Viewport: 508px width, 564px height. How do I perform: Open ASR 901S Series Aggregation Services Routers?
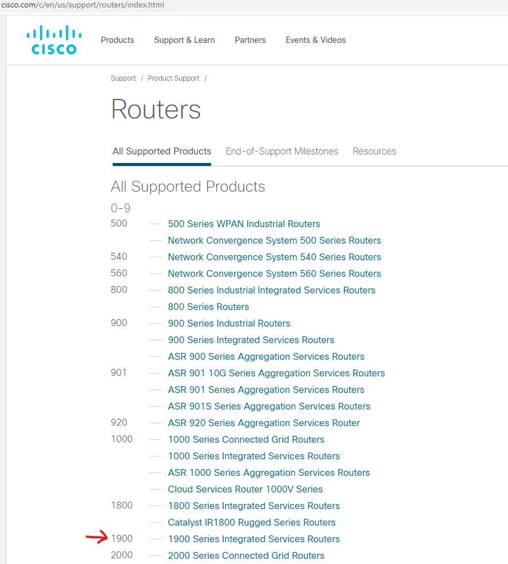pos(269,406)
